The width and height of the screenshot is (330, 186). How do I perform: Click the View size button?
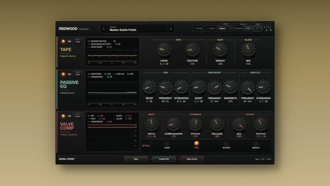[x=257, y=29]
